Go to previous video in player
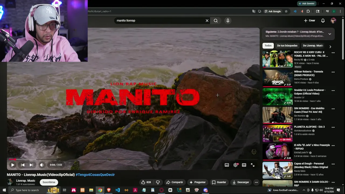 [23, 165]
